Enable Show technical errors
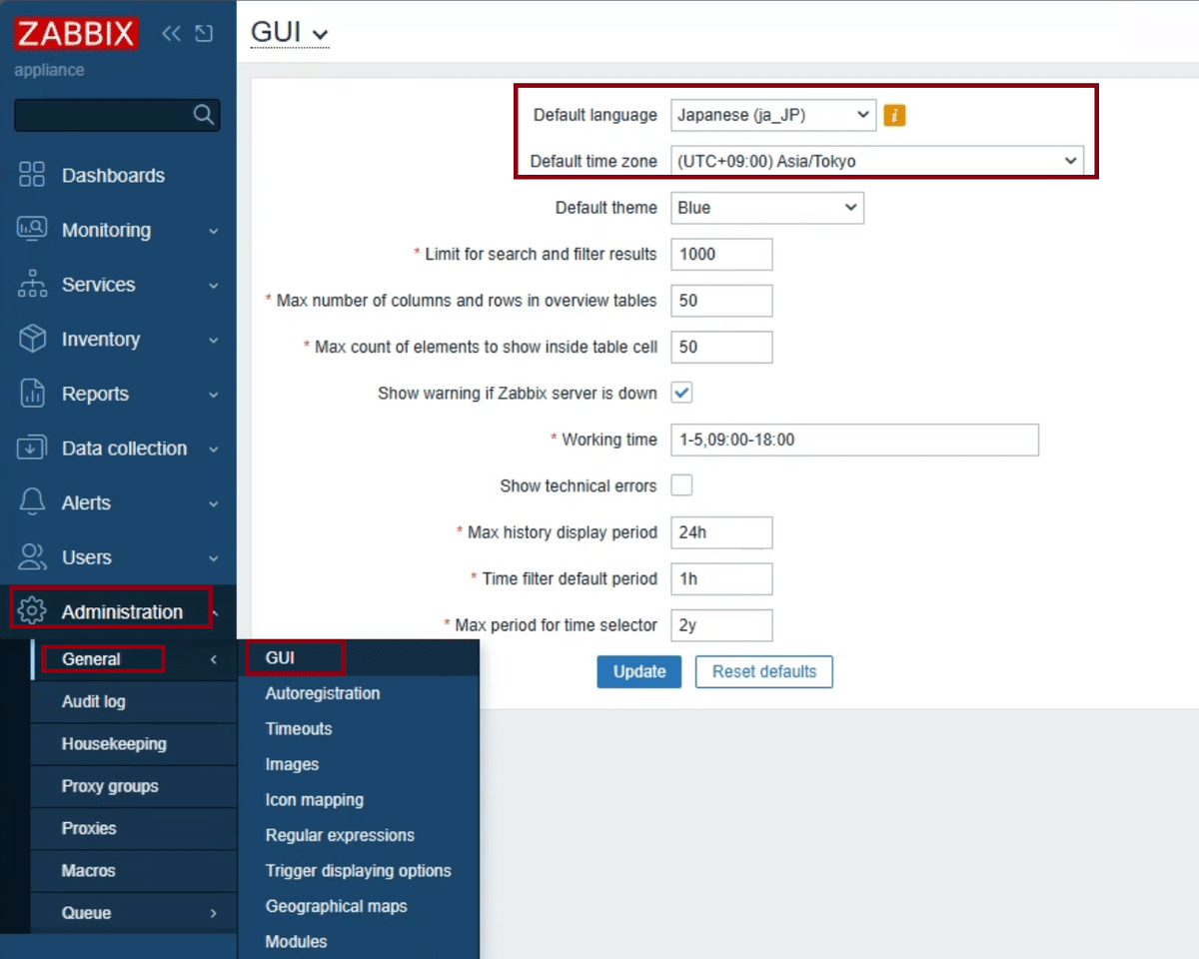Image resolution: width=1199 pixels, height=959 pixels. [x=681, y=485]
